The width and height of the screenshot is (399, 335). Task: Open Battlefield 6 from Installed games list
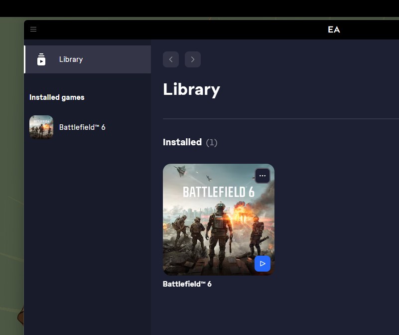[x=82, y=127]
